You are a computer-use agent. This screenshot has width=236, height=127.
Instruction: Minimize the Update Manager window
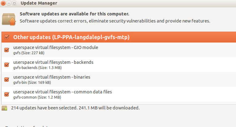(x=9, y=3)
